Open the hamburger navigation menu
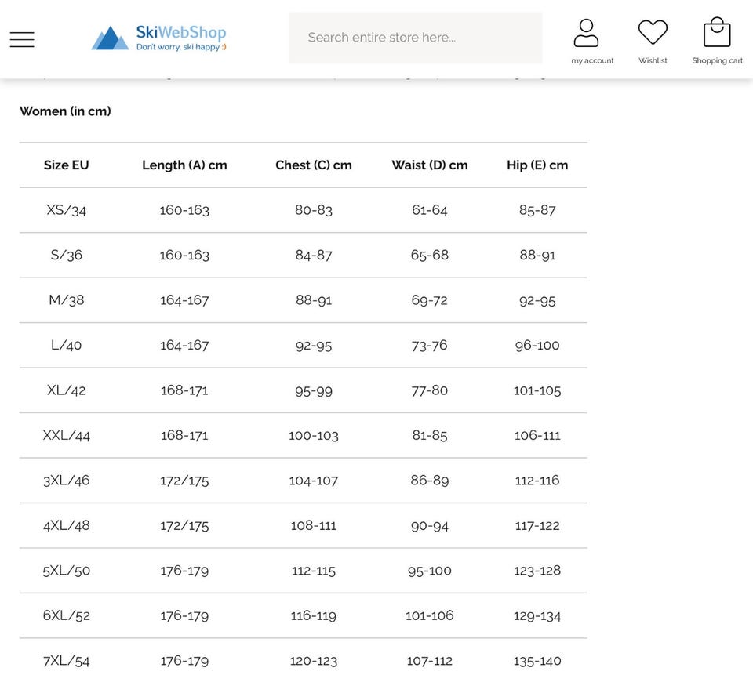This screenshot has height=693, width=753. [22, 39]
